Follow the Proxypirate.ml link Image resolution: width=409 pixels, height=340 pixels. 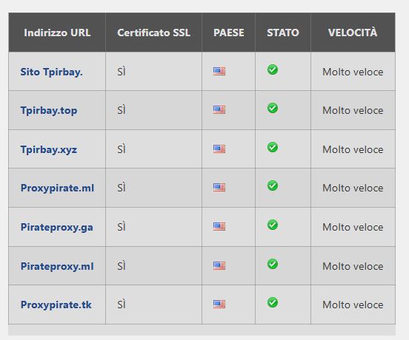coord(57,188)
